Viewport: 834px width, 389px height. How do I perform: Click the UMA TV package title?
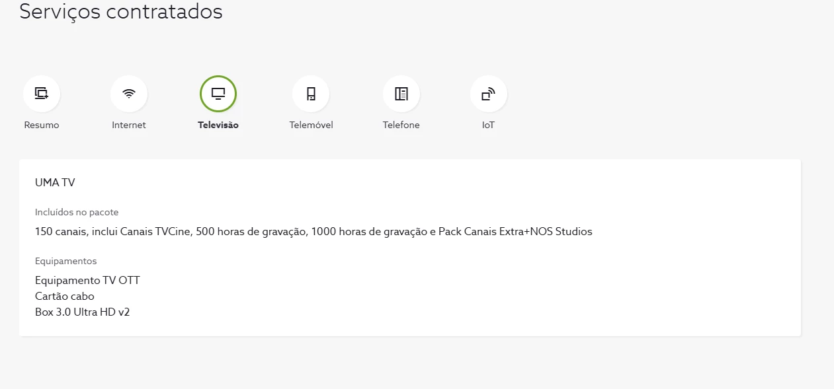[55, 182]
